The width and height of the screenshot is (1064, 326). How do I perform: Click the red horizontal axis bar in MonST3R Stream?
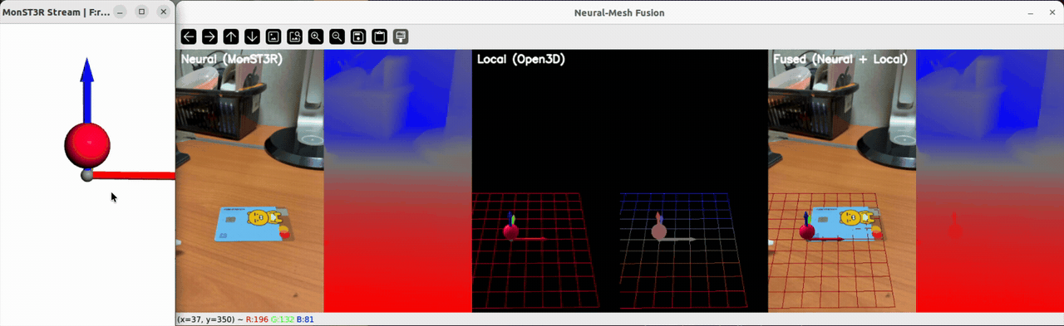click(133, 175)
